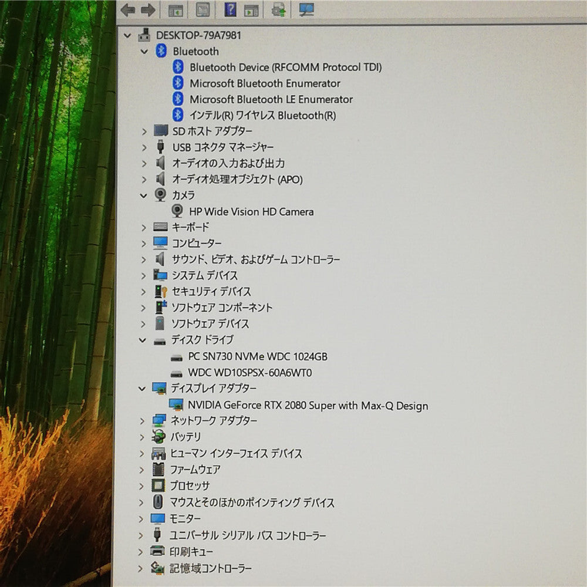
Task: Click the プロセッサ CPU icon
Action: click(x=158, y=485)
